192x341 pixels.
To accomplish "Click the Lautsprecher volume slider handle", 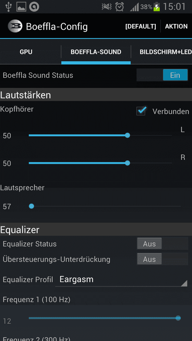I will (x=32, y=206).
